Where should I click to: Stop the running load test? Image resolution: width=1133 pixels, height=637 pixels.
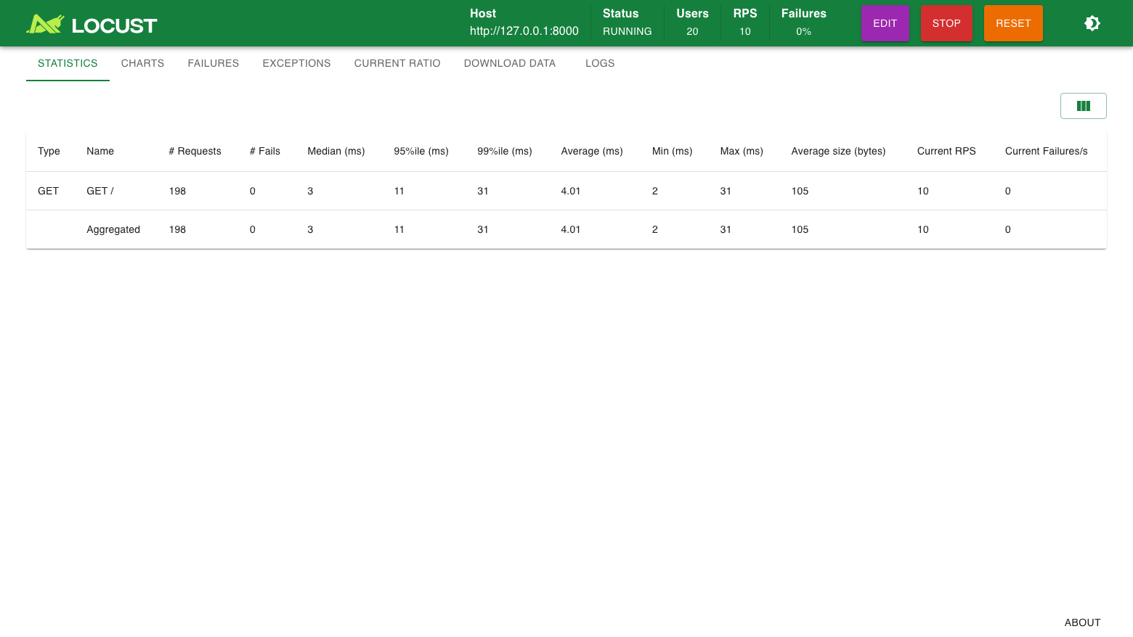point(946,23)
